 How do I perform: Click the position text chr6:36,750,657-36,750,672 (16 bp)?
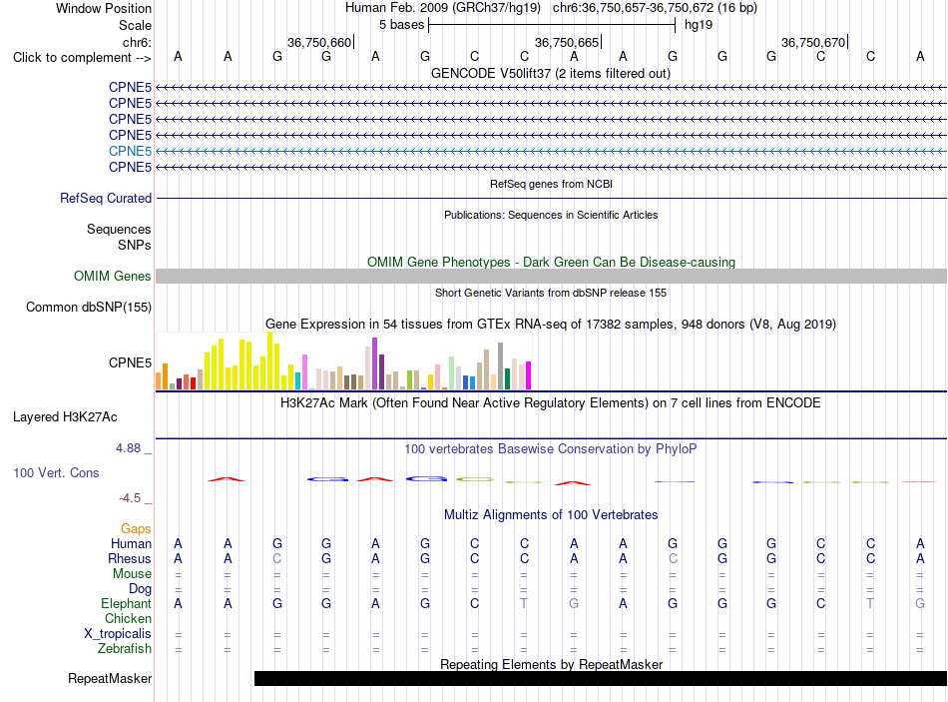coord(655,8)
